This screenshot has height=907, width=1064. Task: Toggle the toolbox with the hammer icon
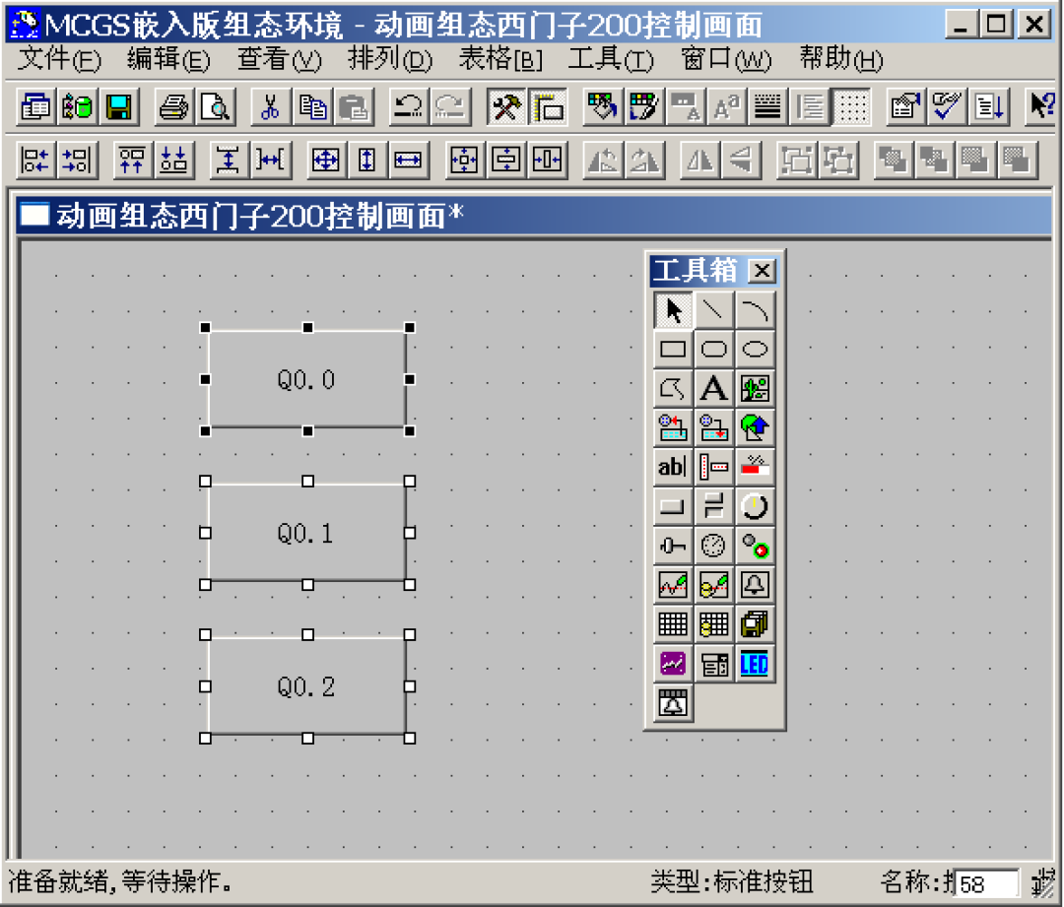click(x=506, y=106)
